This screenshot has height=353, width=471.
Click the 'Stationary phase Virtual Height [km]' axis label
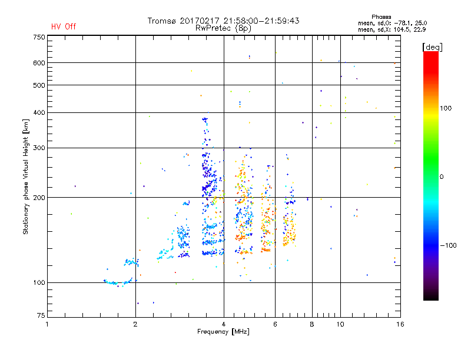26,176
